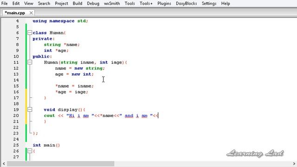Open the Plugins menu

coord(164,3)
